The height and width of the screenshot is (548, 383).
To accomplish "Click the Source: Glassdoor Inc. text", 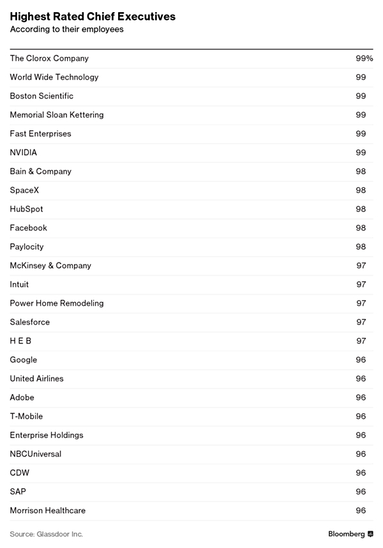I will coord(47,533).
